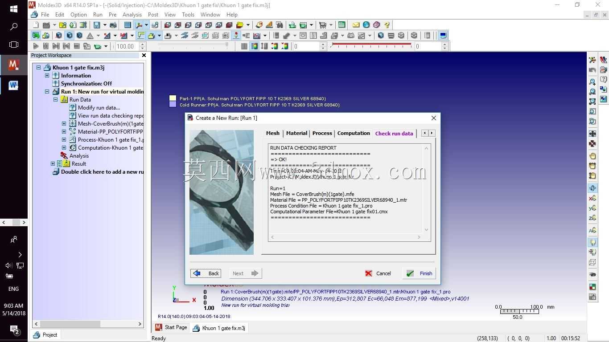Image resolution: width=609 pixels, height=342 pixels.
Task: Expand the Result node
Action: pyautogui.click(x=53, y=164)
